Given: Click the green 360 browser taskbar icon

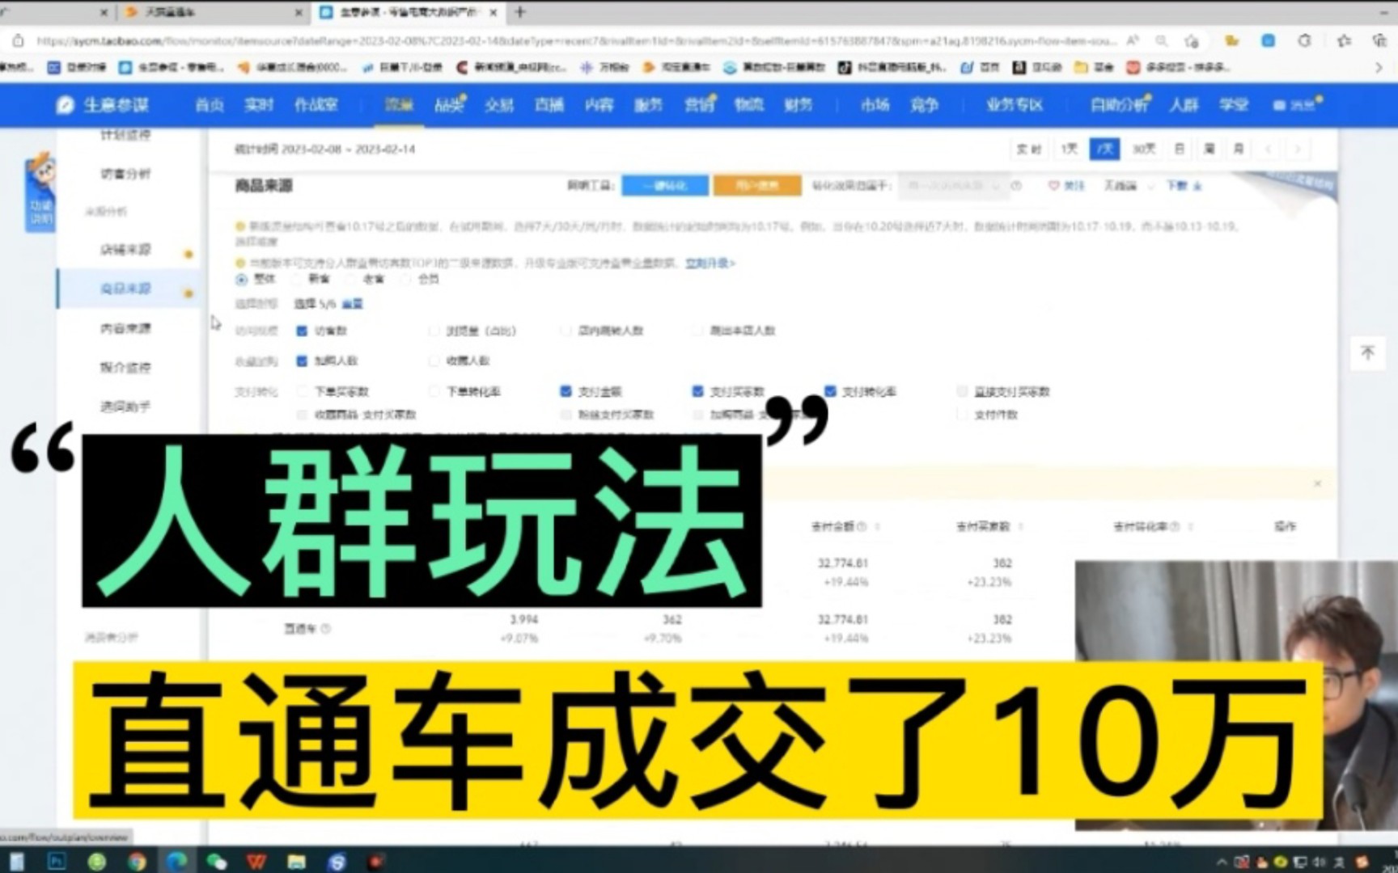Looking at the screenshot, I should pyautogui.click(x=97, y=862).
